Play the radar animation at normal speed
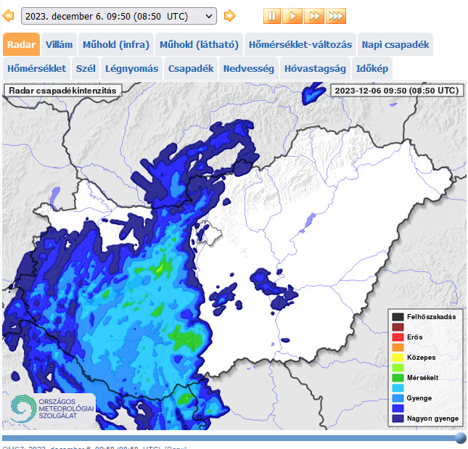468x449 pixels. coord(292,15)
